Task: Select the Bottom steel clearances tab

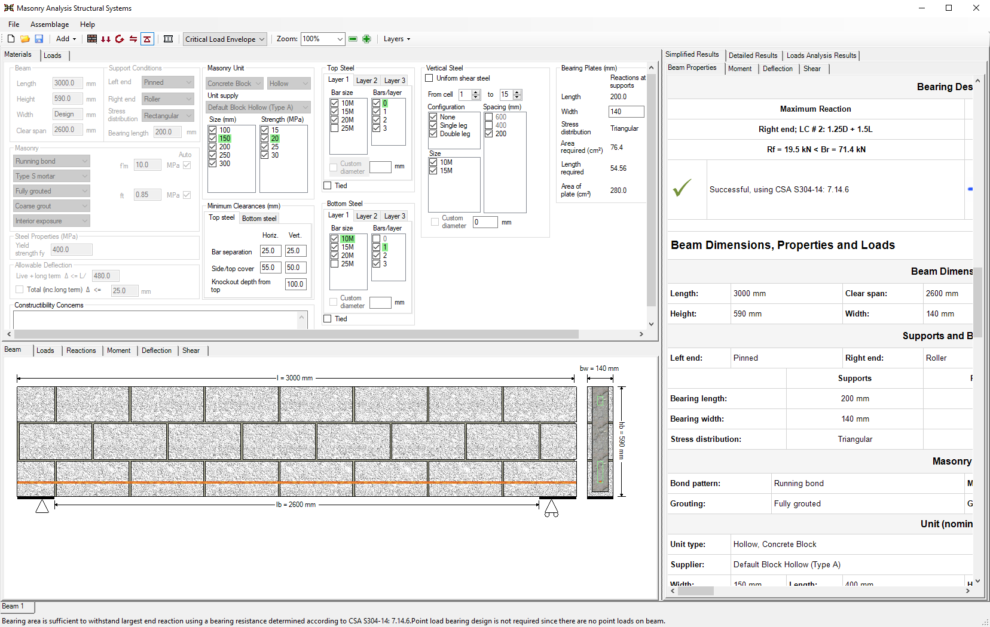Action: pyautogui.click(x=259, y=219)
